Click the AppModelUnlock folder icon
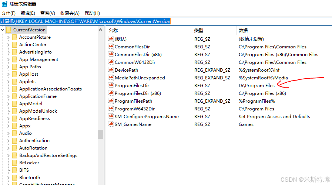 pyautogui.click(x=14, y=111)
